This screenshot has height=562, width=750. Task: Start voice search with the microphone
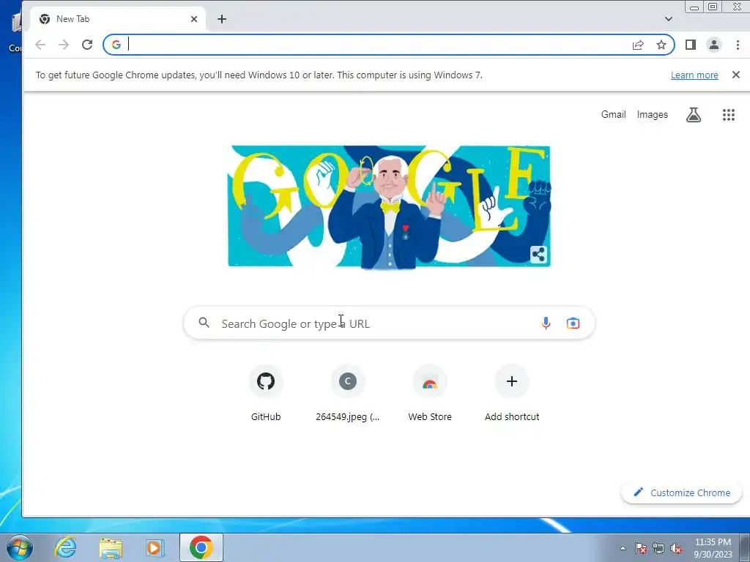(545, 323)
